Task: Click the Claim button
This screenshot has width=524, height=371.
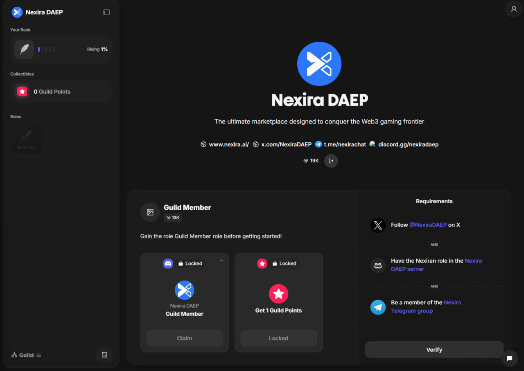Action: (x=185, y=338)
